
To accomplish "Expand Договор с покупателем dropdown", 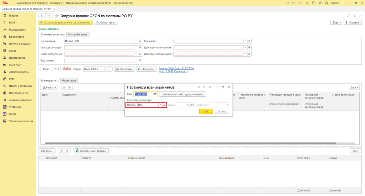I will tap(245, 48).
